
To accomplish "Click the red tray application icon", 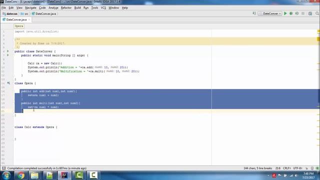I will point(274,175).
